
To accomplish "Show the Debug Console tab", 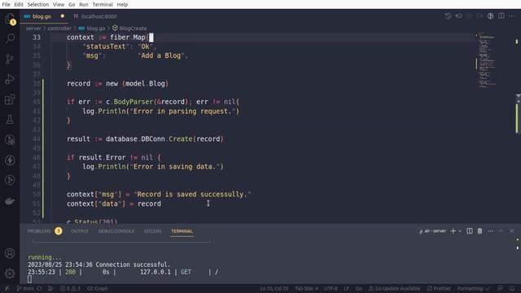I will 116,231.
